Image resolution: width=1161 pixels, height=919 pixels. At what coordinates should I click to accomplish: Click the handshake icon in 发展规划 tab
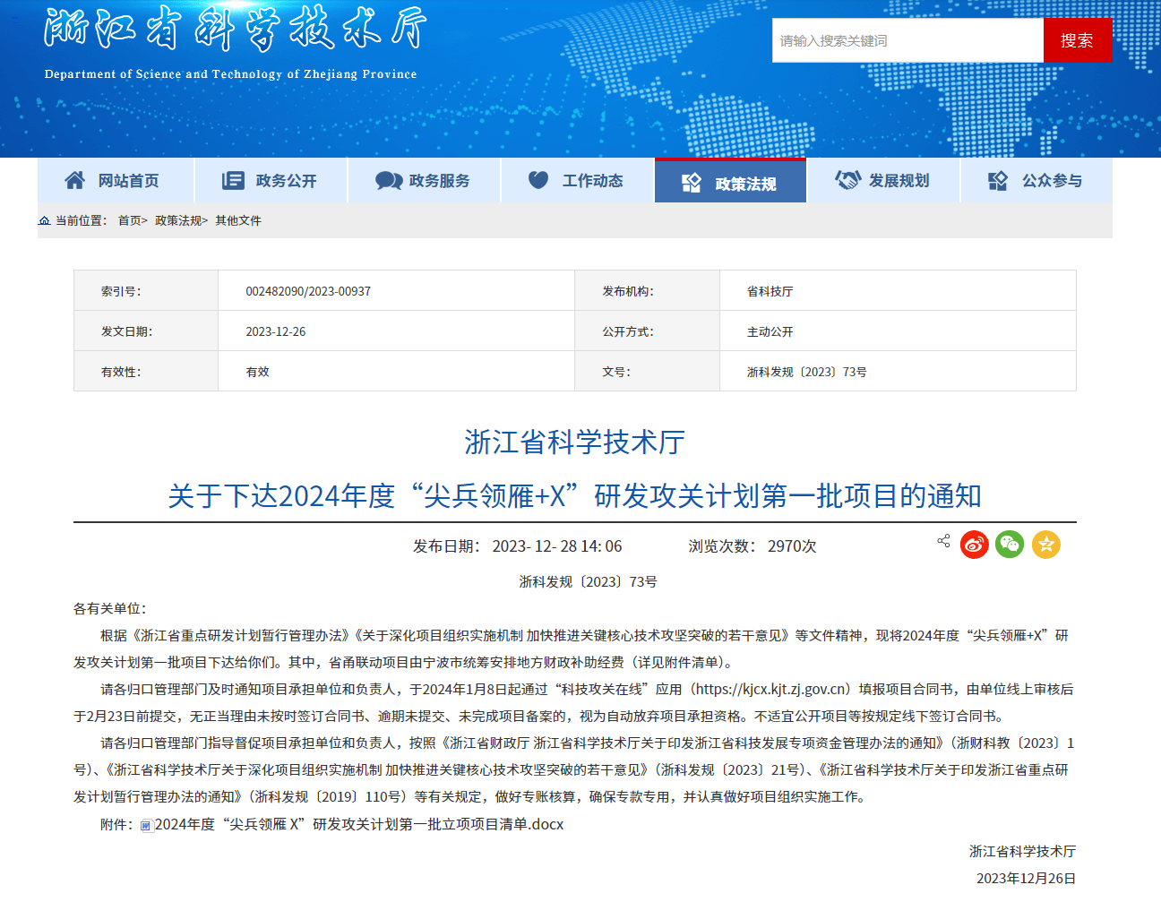click(847, 180)
